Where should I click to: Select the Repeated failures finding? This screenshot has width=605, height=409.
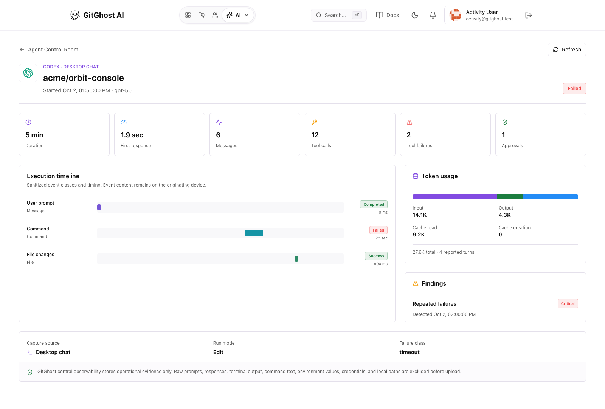(495, 308)
